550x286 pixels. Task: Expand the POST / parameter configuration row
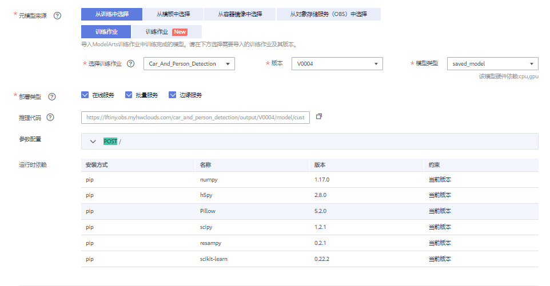point(93,141)
